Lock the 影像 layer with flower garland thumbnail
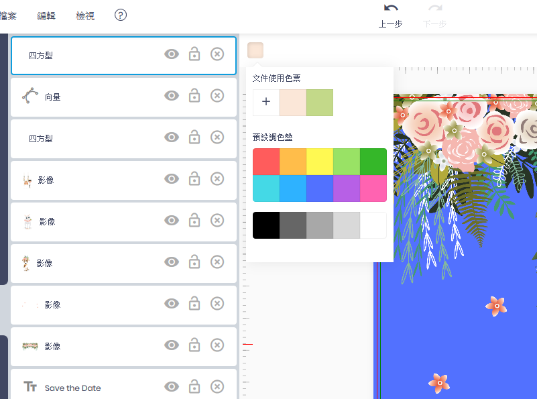537x399 pixels. 194,345
